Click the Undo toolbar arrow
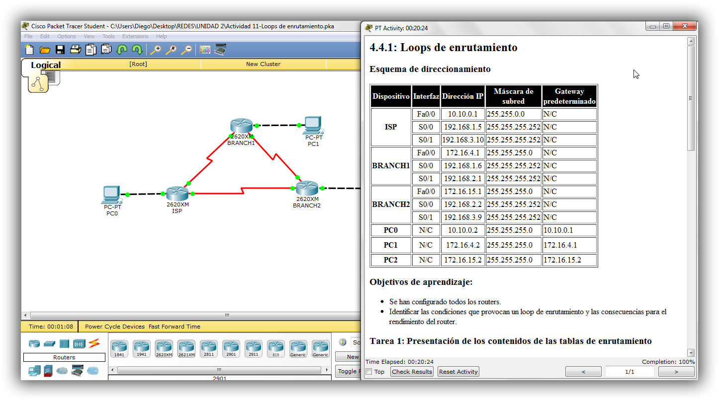The image size is (719, 401). [x=123, y=50]
